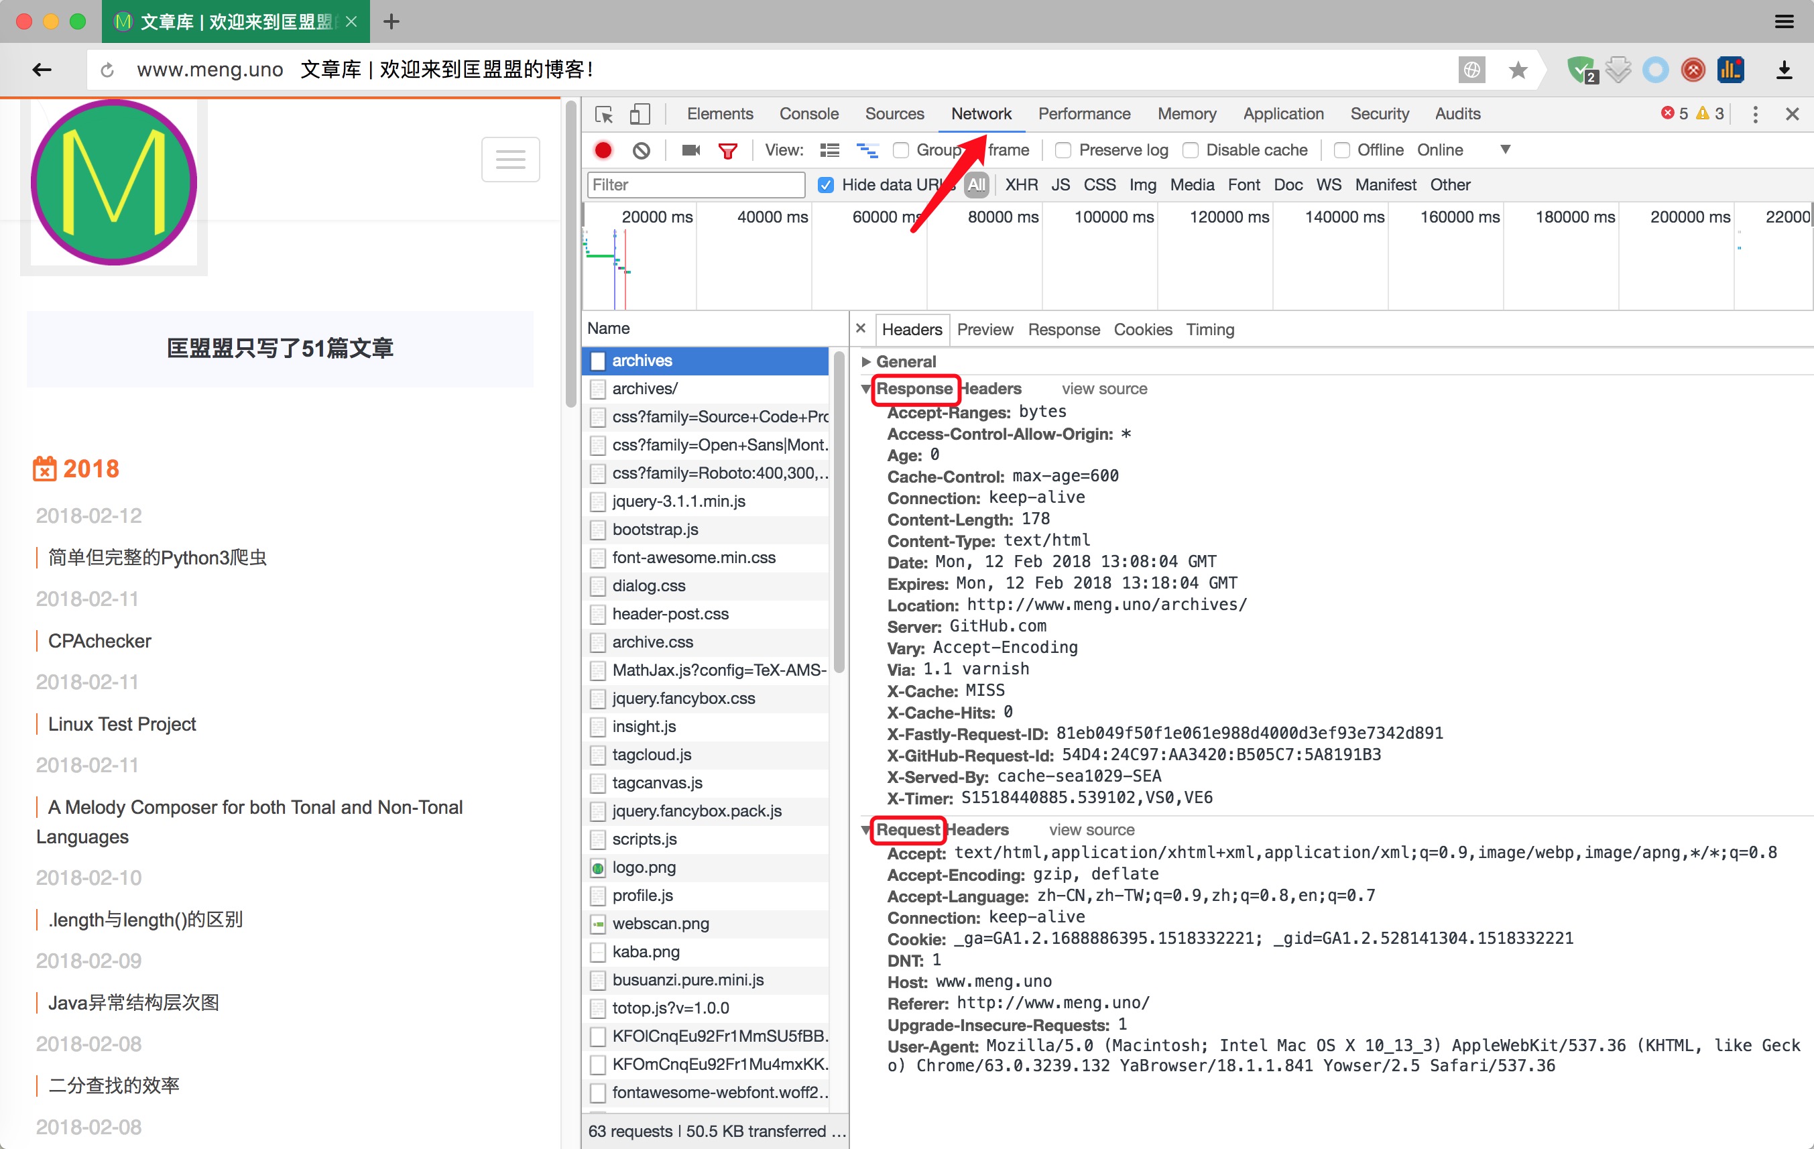Click the Capture screenshots icon
The width and height of the screenshot is (1814, 1149).
(x=689, y=151)
